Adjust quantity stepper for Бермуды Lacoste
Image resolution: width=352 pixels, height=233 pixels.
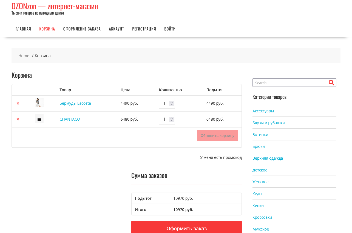(x=172, y=103)
